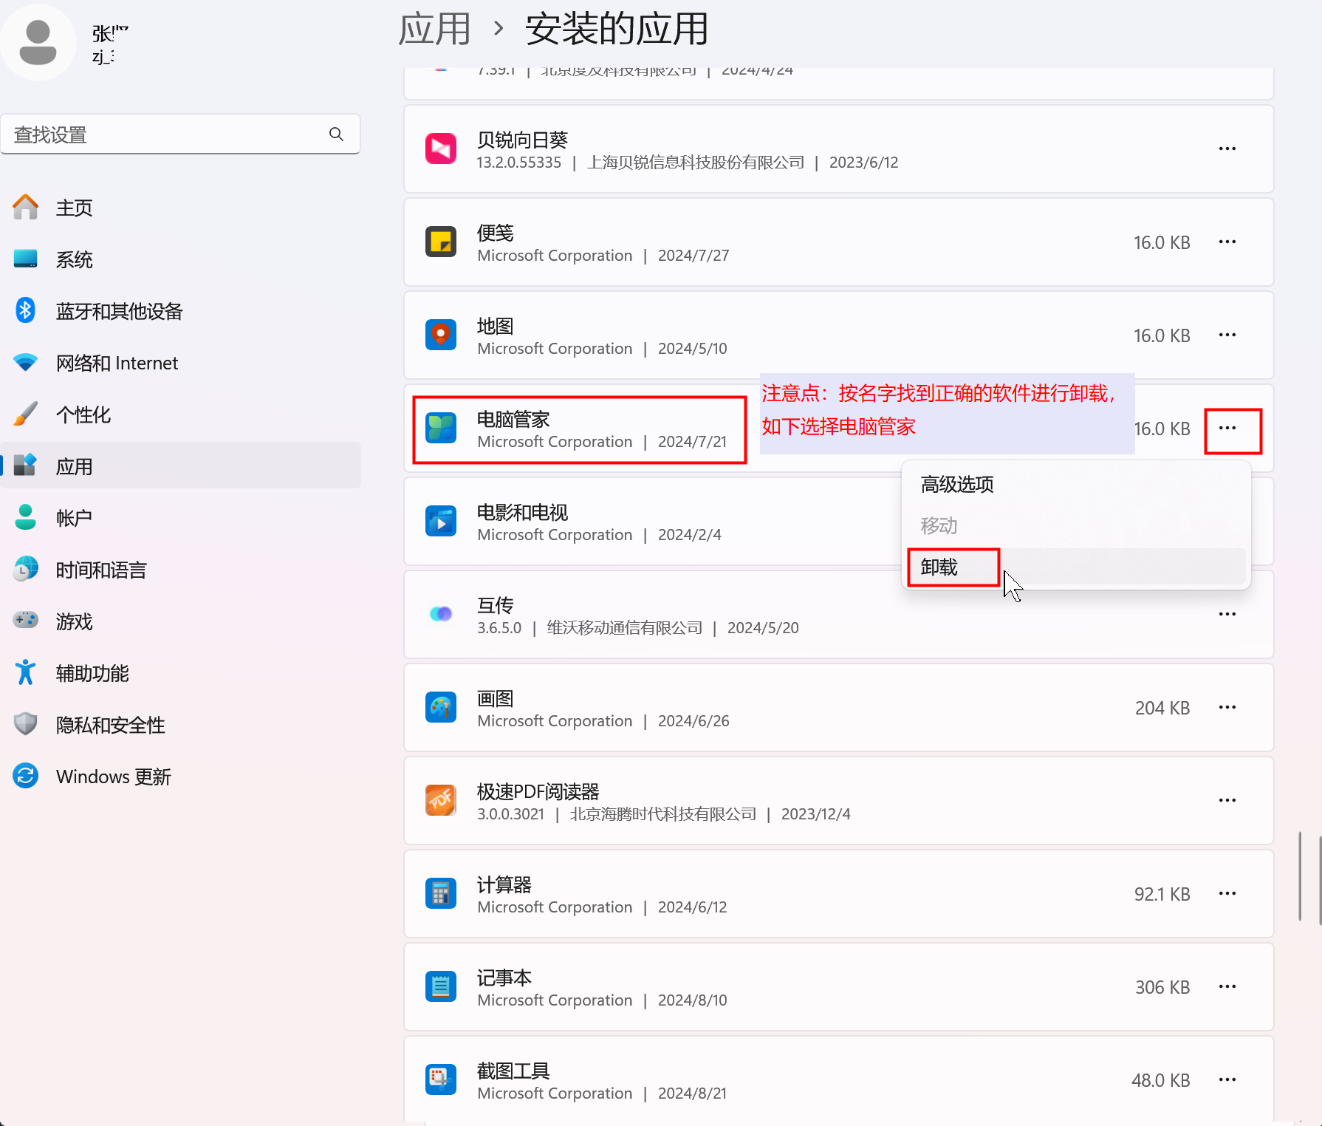
Task: Click the 电脑管家 app icon
Action: click(441, 428)
